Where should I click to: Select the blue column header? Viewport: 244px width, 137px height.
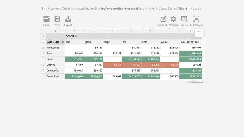tap(74, 42)
